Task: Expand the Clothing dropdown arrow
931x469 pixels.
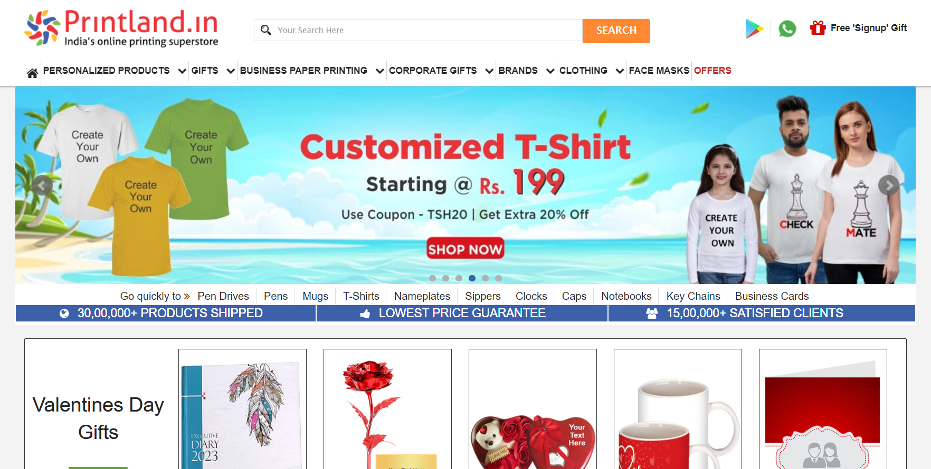Action: click(620, 71)
